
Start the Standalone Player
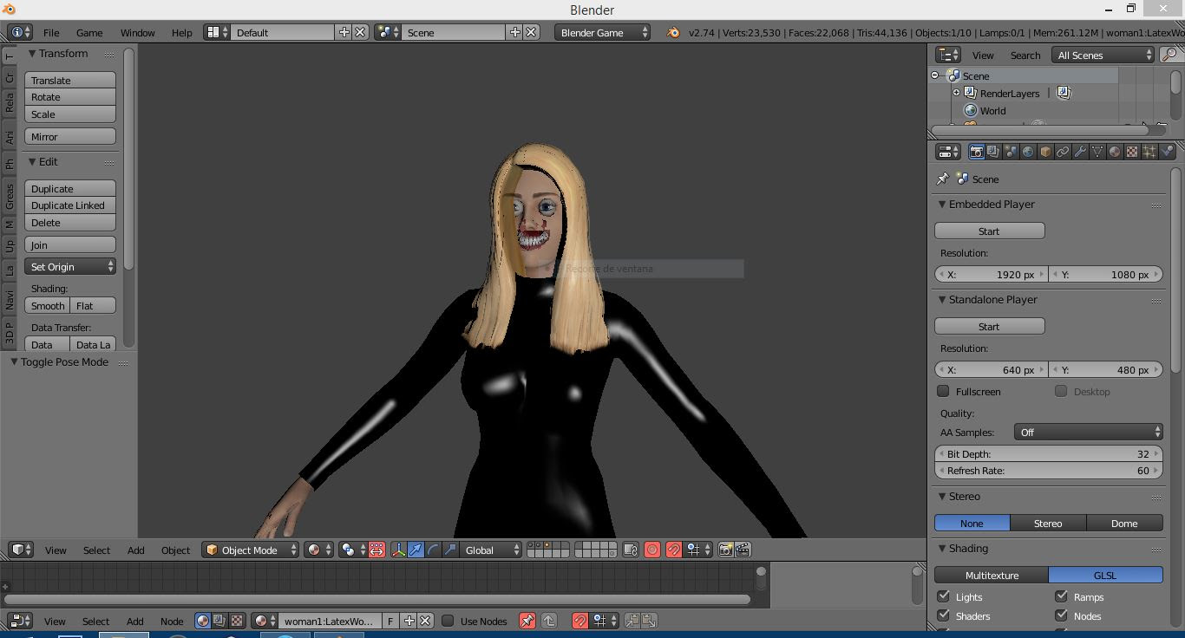pos(989,326)
